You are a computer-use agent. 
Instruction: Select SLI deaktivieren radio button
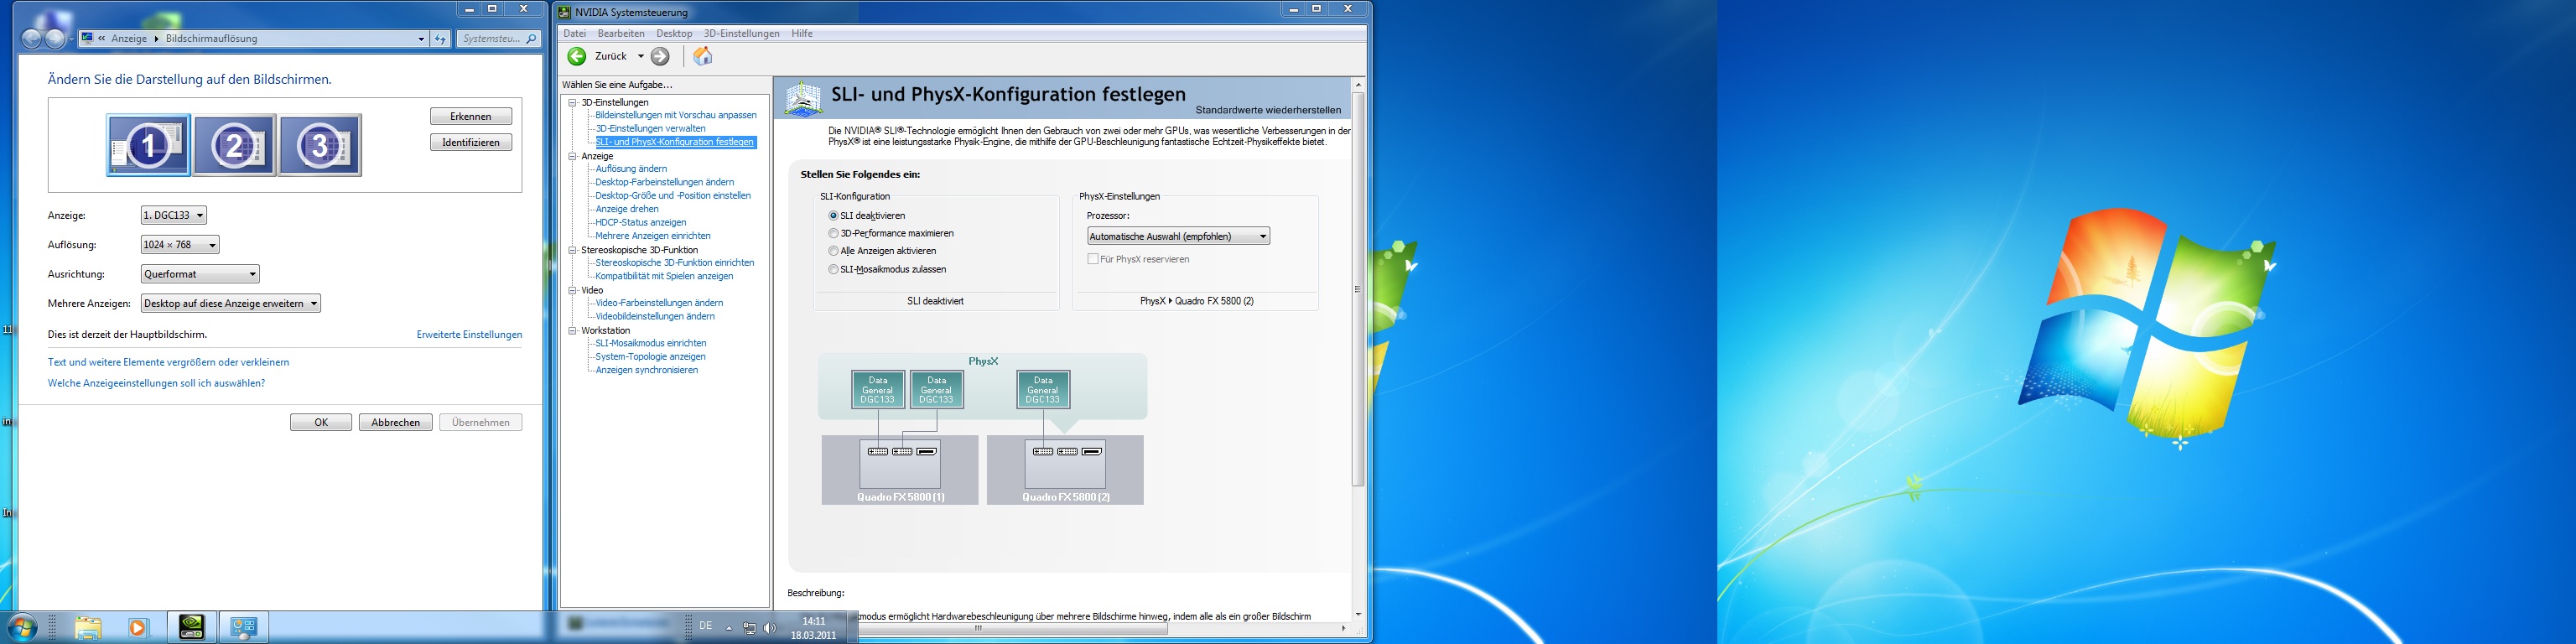coord(833,216)
